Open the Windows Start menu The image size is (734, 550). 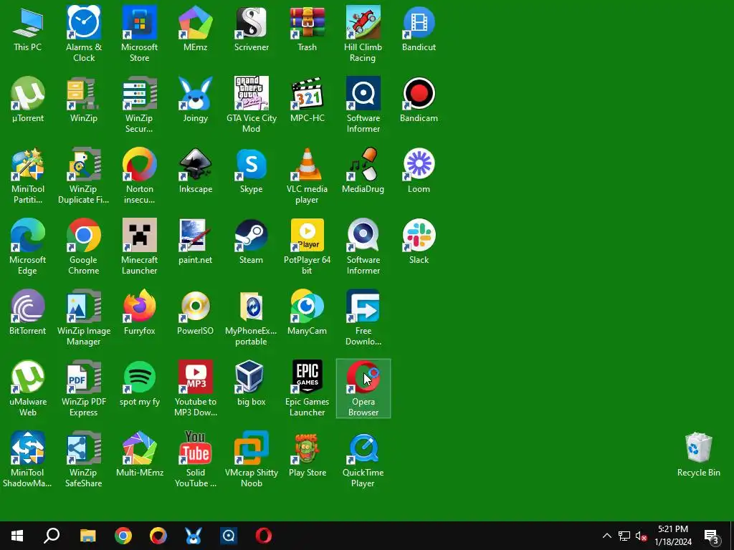[x=17, y=536]
